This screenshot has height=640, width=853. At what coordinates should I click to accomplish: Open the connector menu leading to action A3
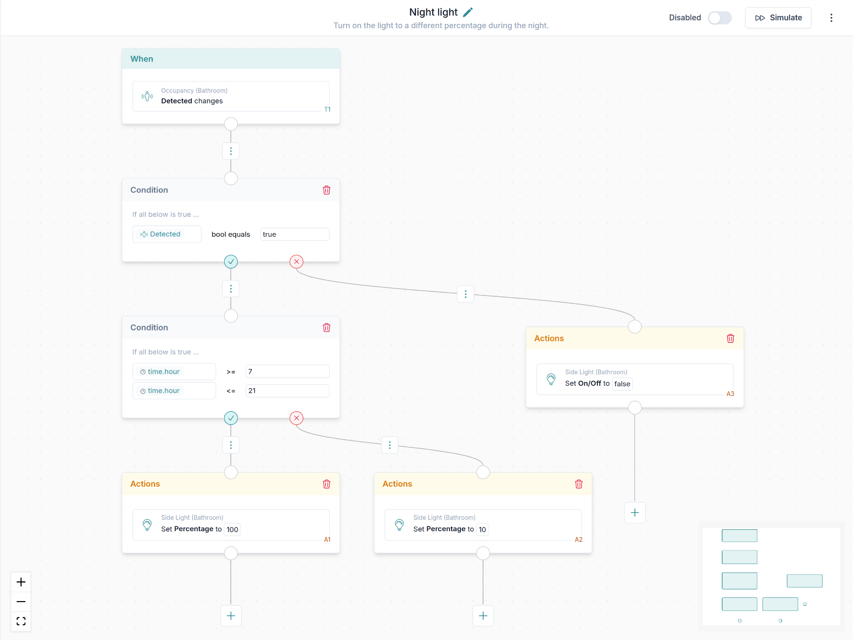point(466,294)
